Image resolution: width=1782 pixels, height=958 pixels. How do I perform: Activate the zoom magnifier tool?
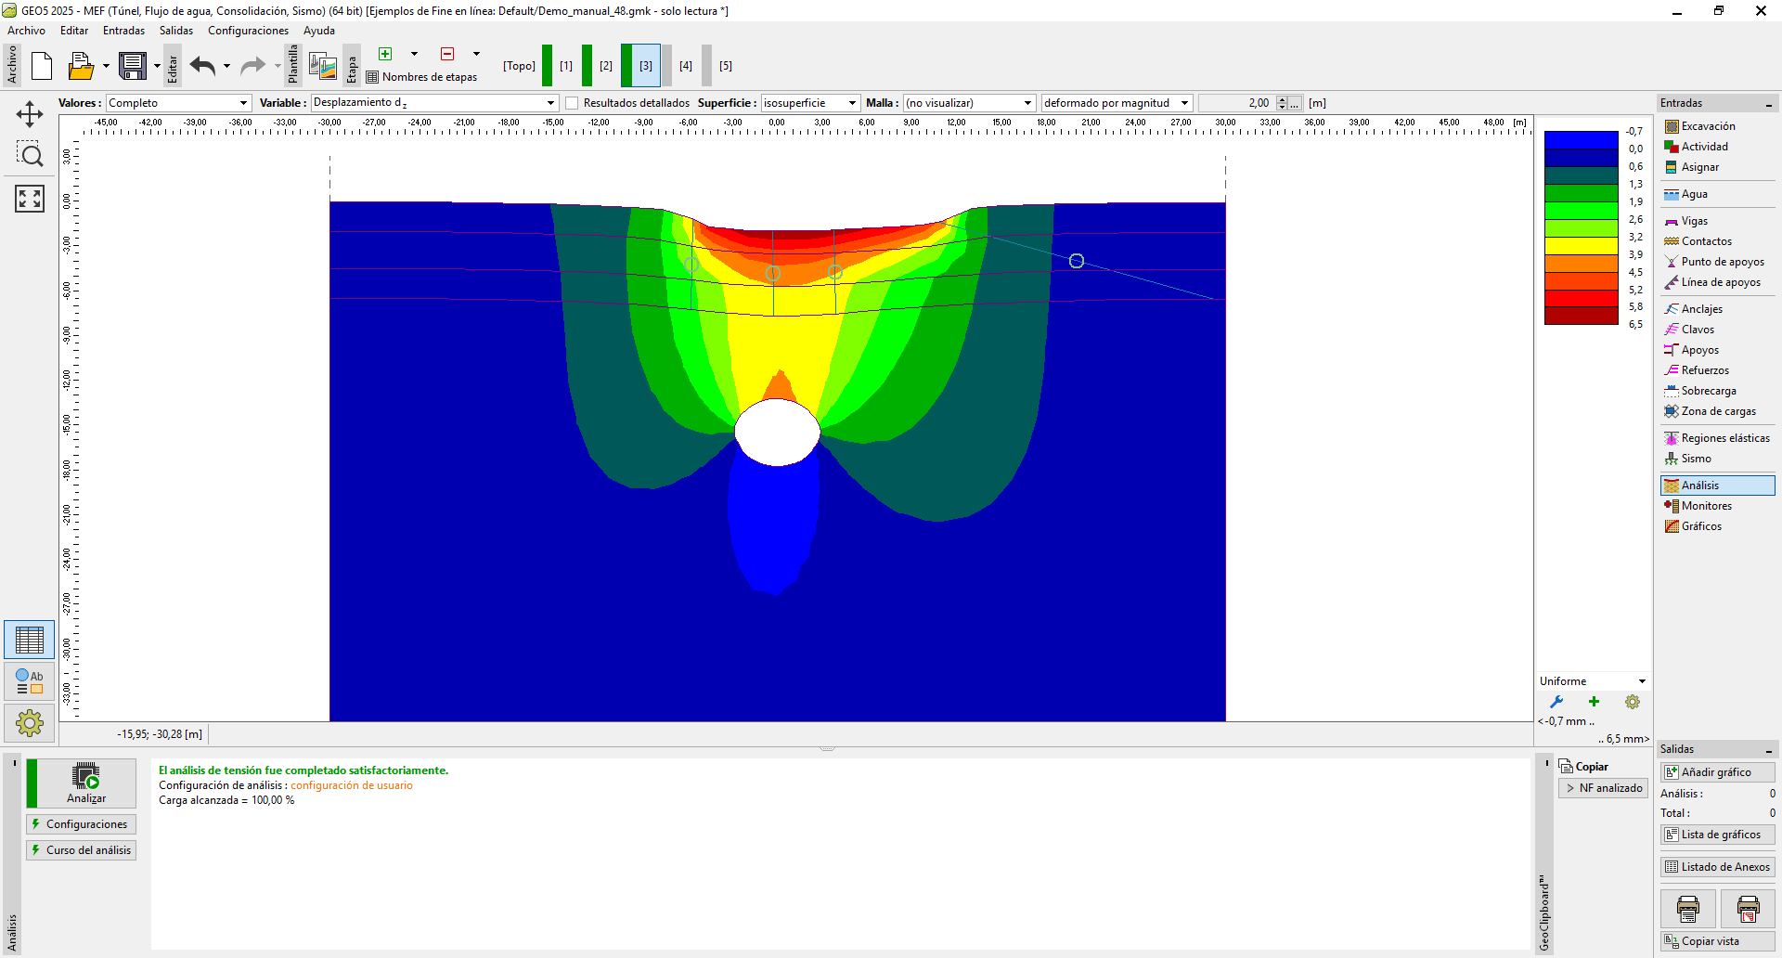[30, 155]
